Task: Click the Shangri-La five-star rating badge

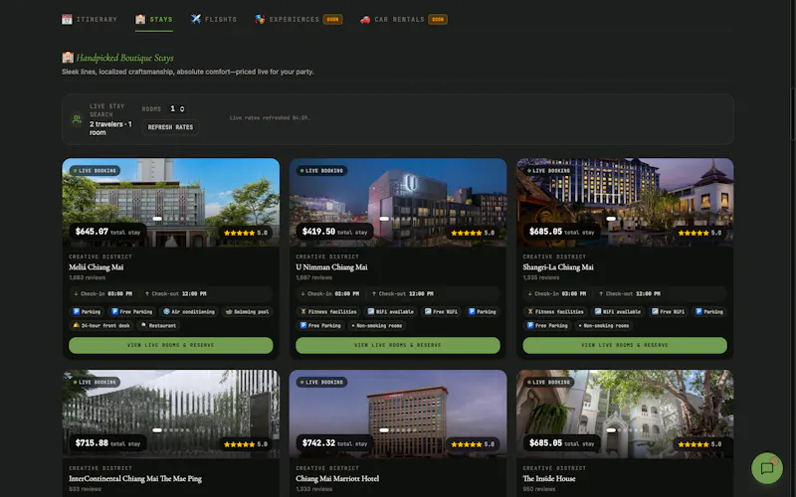Action: [699, 233]
